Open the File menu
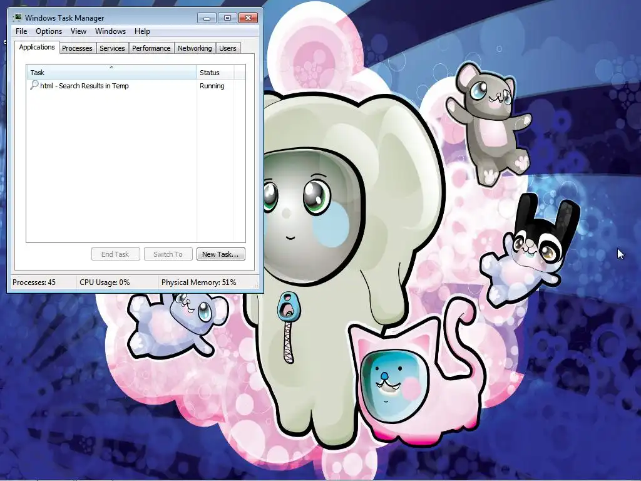 21,31
